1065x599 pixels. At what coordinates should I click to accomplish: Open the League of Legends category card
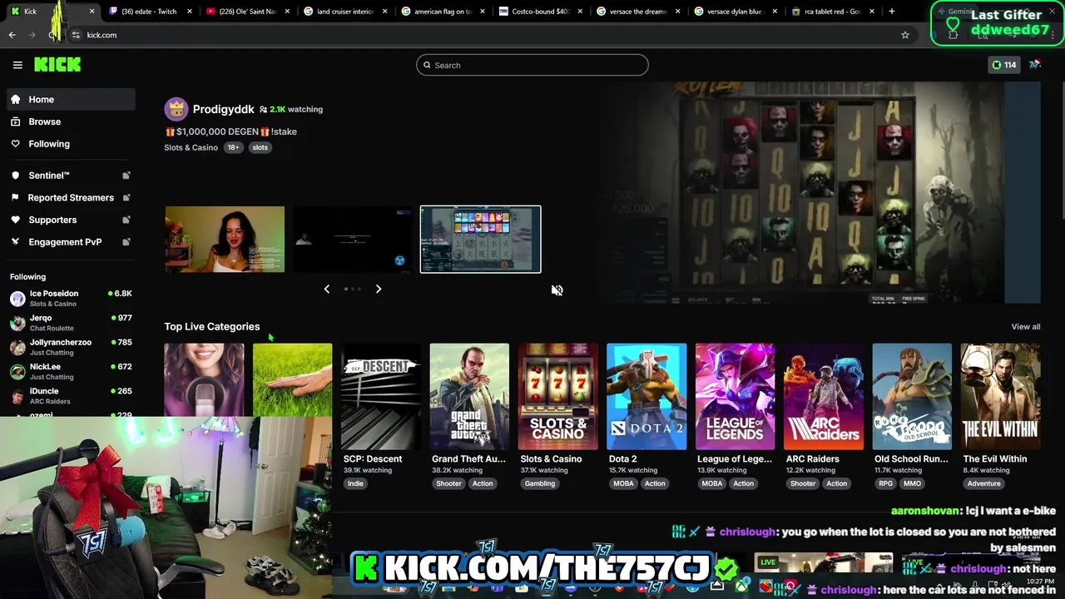[736, 397]
